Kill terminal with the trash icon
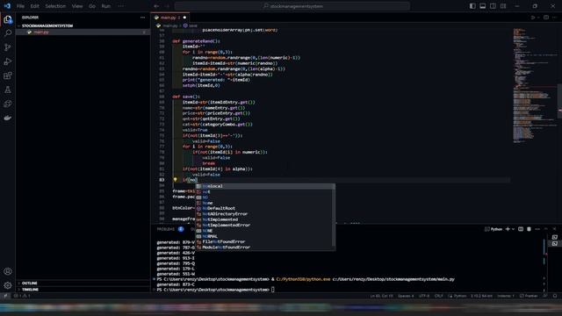562x316 pixels. (x=529, y=229)
